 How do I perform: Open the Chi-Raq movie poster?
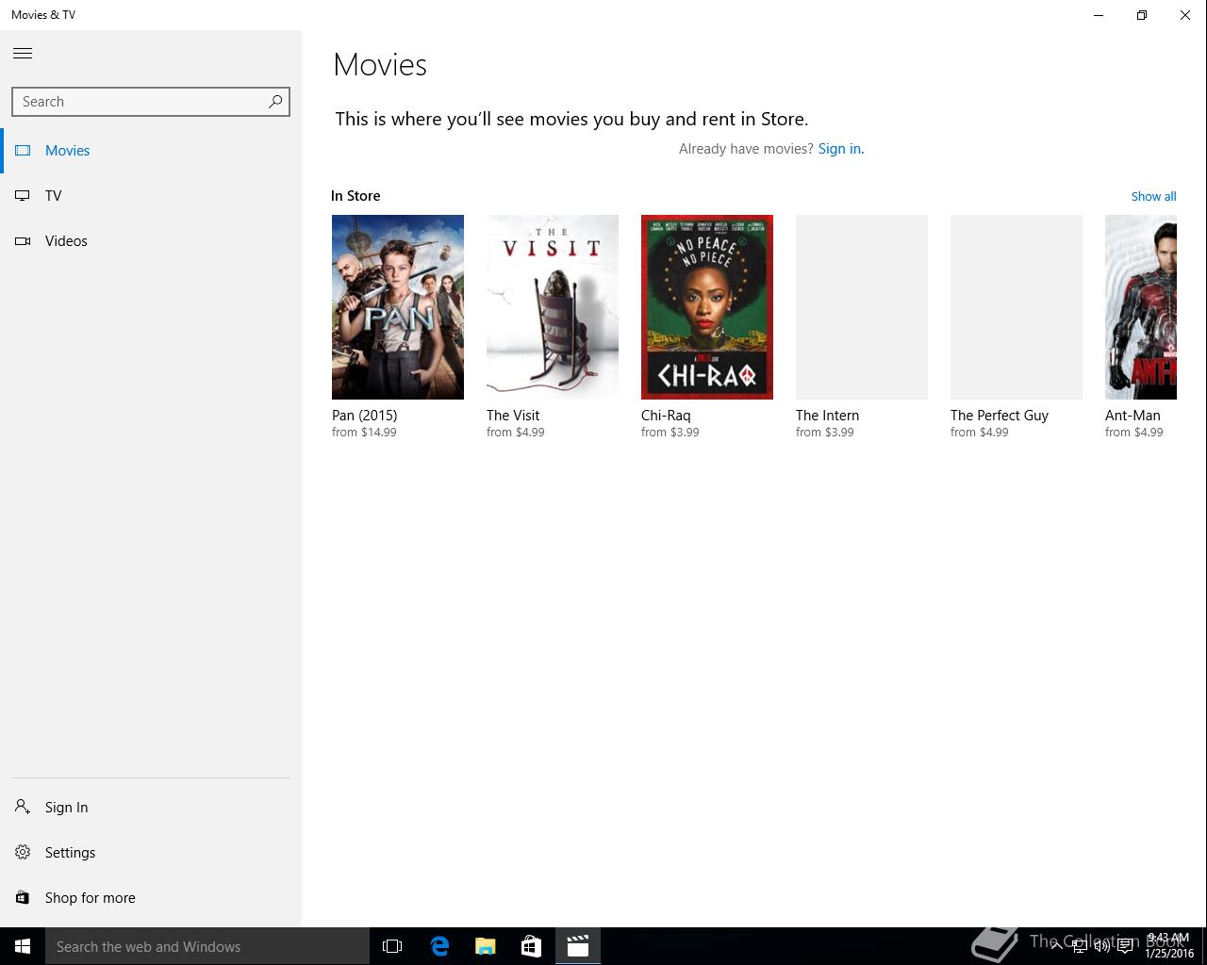707,307
